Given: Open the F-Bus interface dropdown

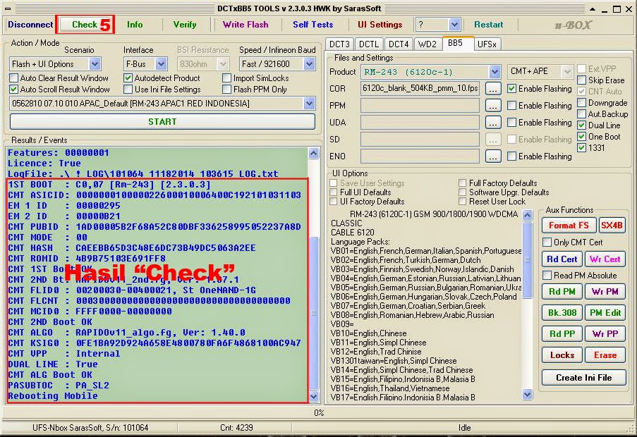Looking at the screenshot, I should click(x=162, y=64).
